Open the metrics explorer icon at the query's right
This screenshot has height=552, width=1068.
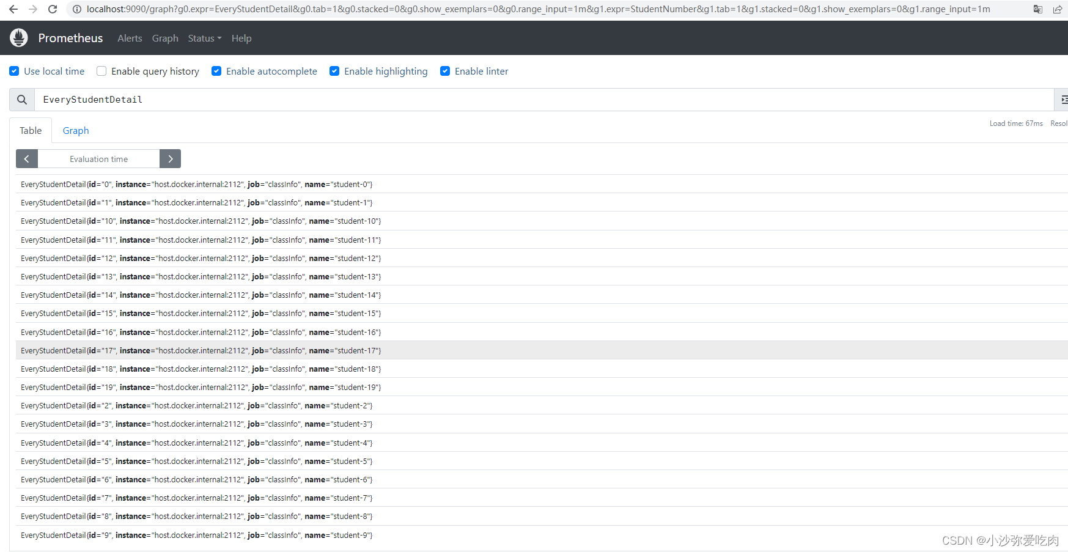click(x=1062, y=100)
